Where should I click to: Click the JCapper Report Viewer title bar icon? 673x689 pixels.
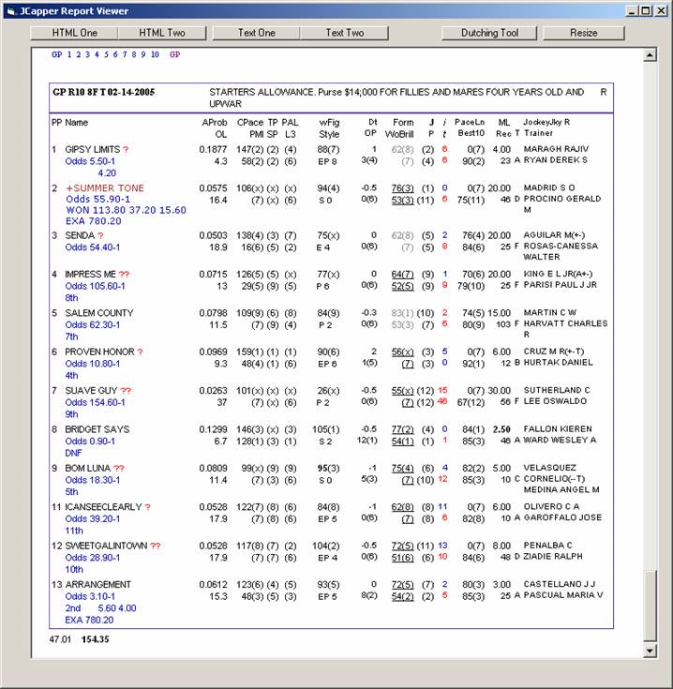(x=11, y=11)
